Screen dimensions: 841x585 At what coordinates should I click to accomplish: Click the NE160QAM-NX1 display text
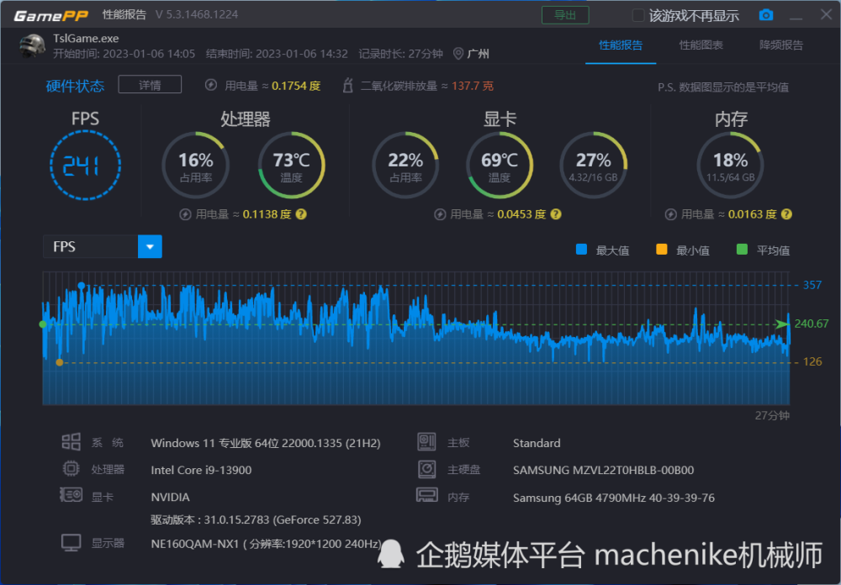pyautogui.click(x=266, y=544)
